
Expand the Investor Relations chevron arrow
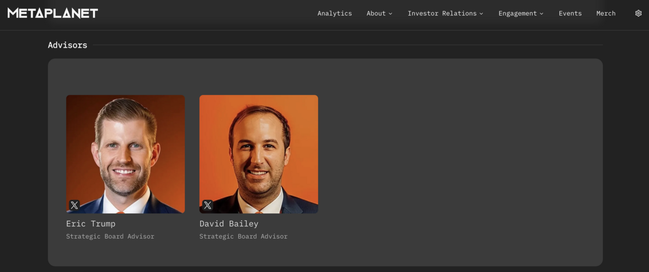point(481,13)
